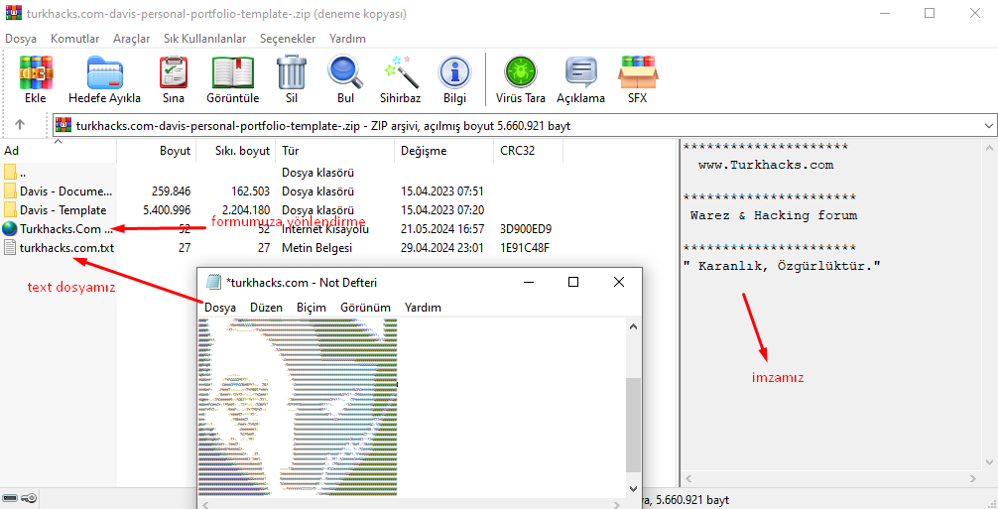Click Notepad scrollbar down arrow

point(633,488)
